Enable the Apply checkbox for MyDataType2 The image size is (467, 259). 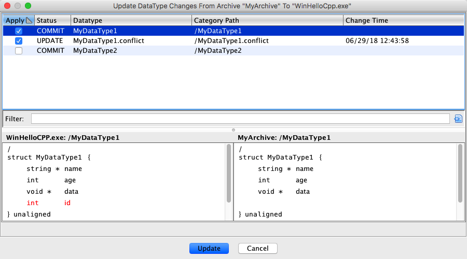[x=19, y=51]
